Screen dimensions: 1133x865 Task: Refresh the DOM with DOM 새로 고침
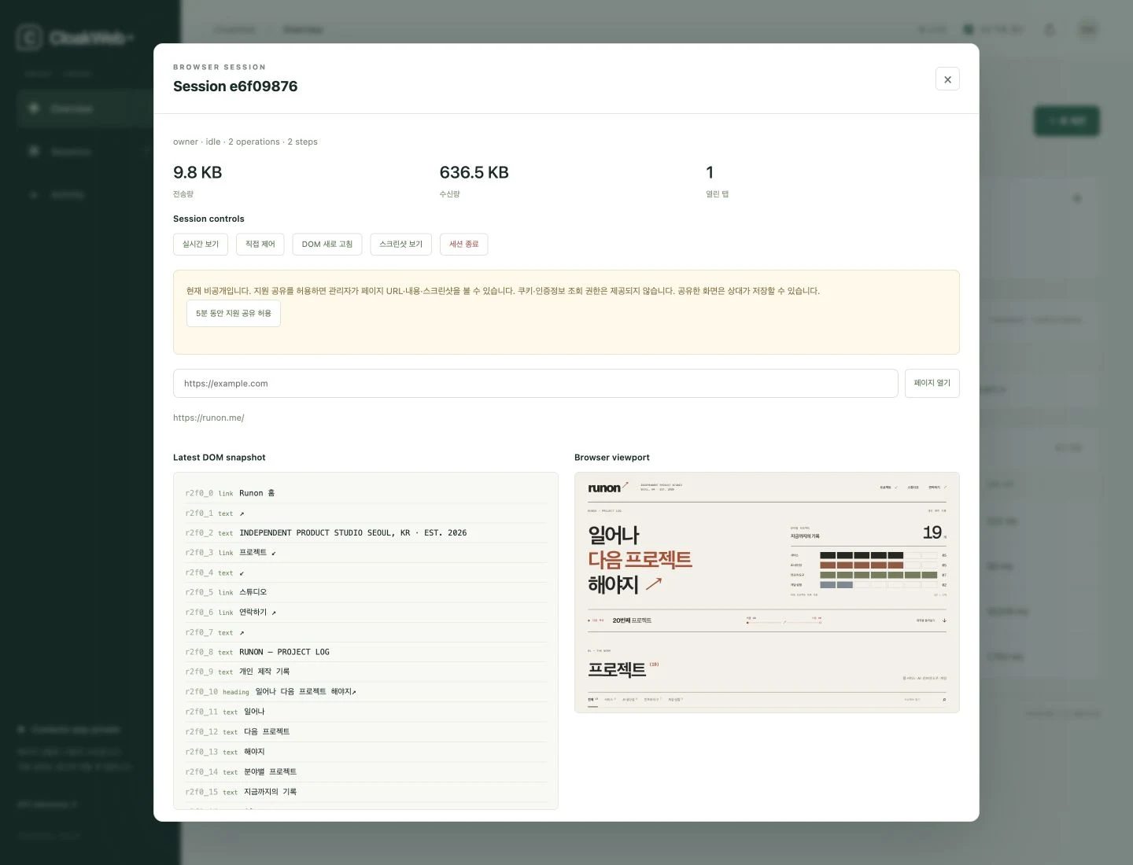[x=327, y=245]
